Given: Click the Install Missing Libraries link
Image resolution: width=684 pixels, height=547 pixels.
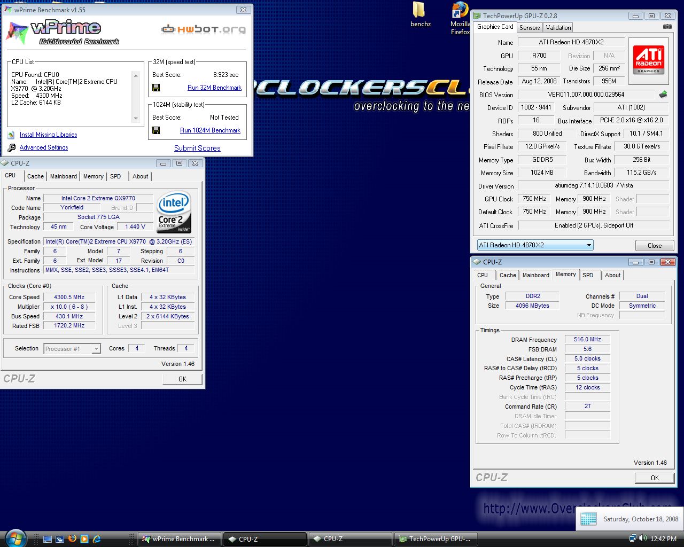Looking at the screenshot, I should pyautogui.click(x=48, y=135).
